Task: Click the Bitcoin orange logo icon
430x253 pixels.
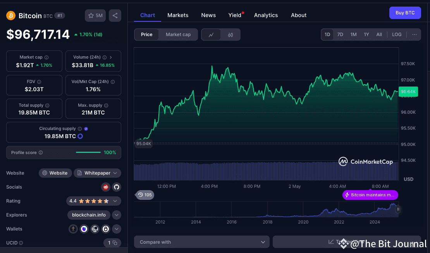Action: [11, 16]
